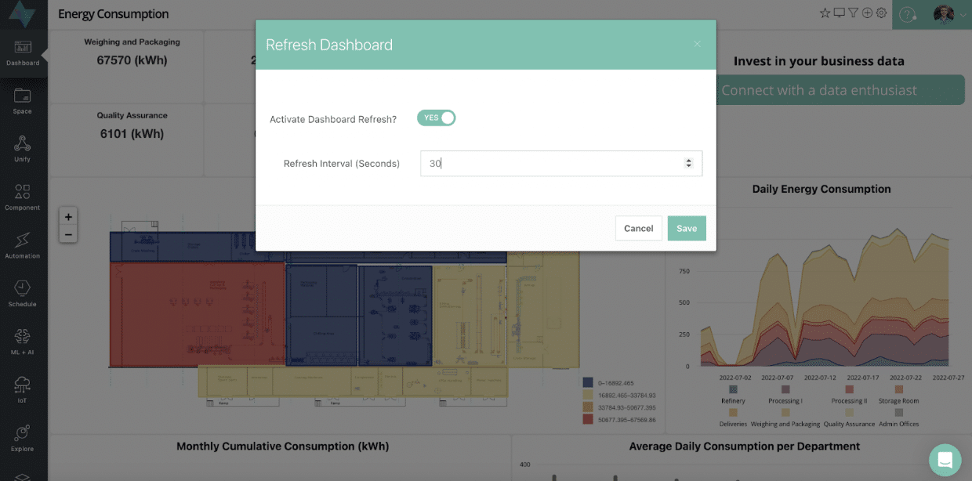The height and width of the screenshot is (481, 972).
Task: Open the Automation section in the sidebar
Action: click(x=23, y=246)
